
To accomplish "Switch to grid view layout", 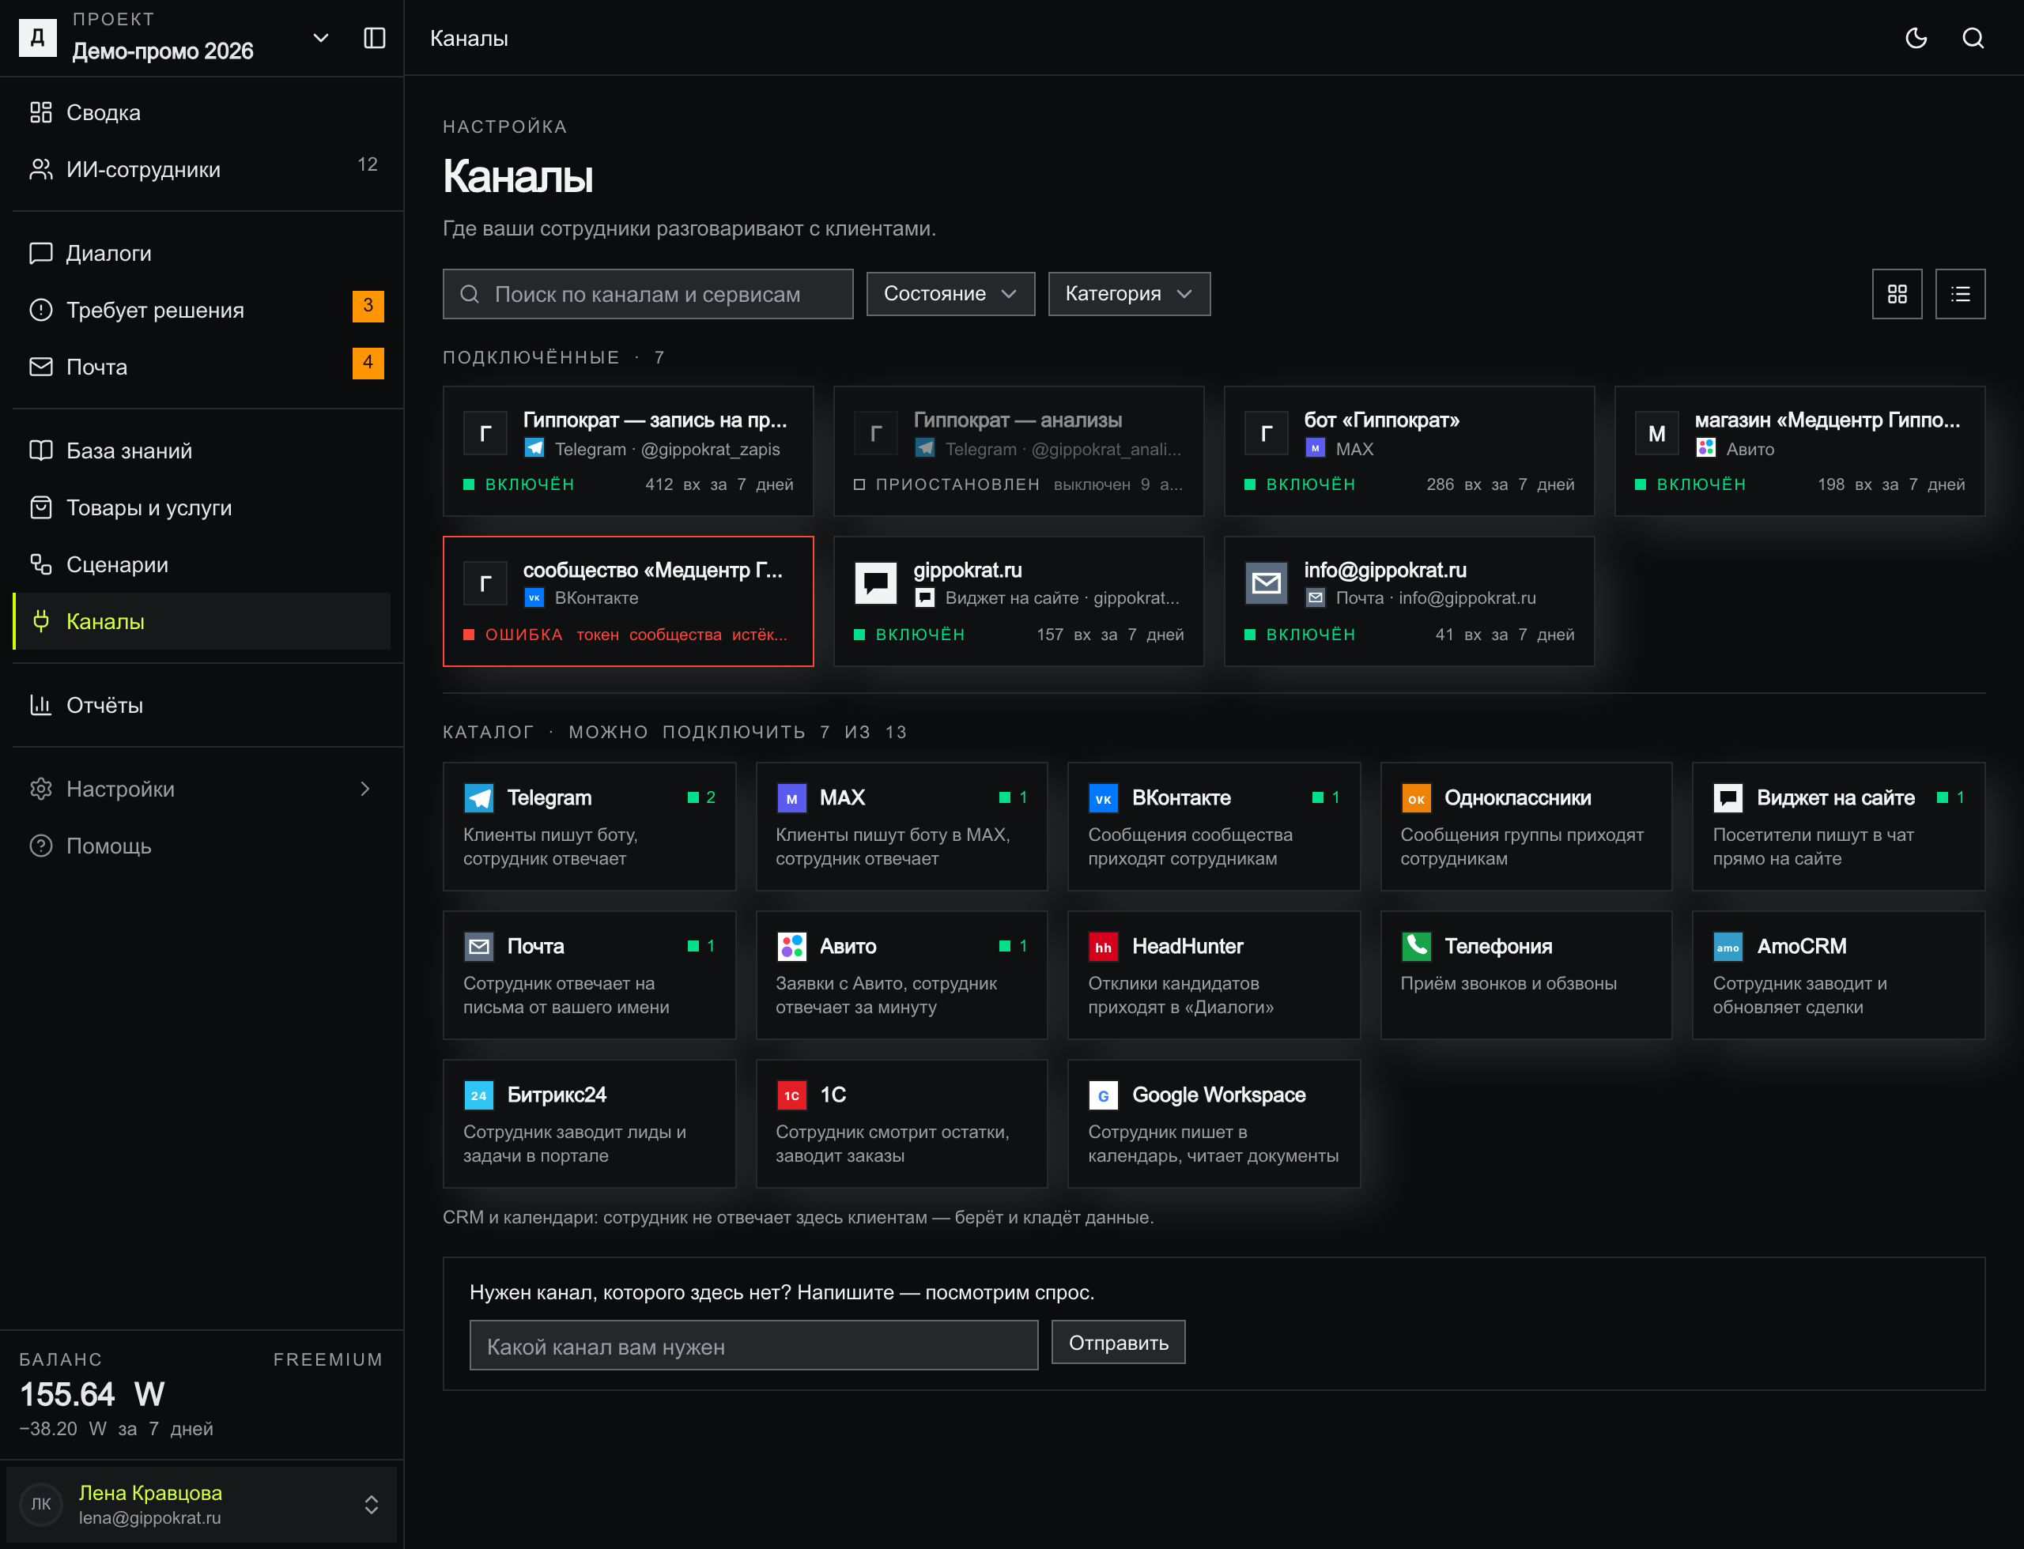I will pyautogui.click(x=1897, y=294).
